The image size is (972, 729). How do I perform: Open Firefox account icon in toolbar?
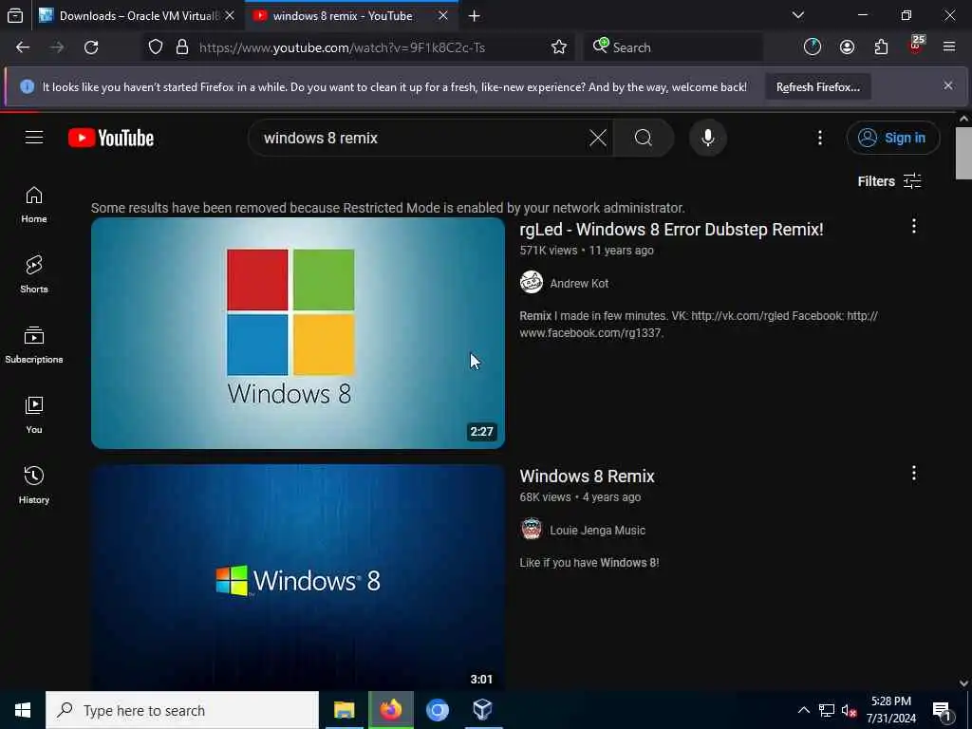coord(847,47)
